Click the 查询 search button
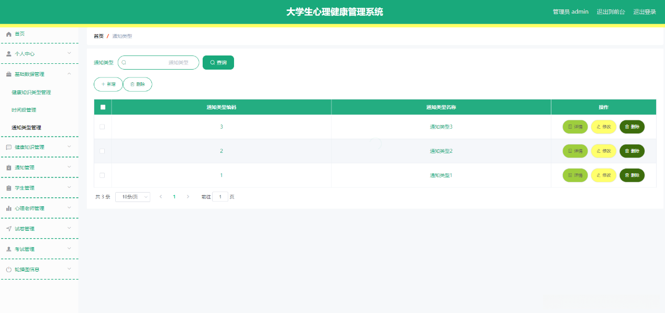The width and height of the screenshot is (665, 313). click(218, 62)
